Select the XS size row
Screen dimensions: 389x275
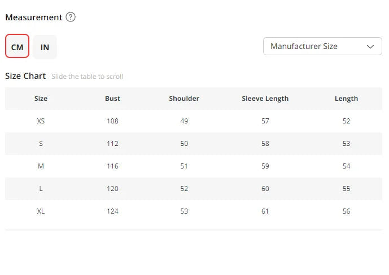(194, 121)
